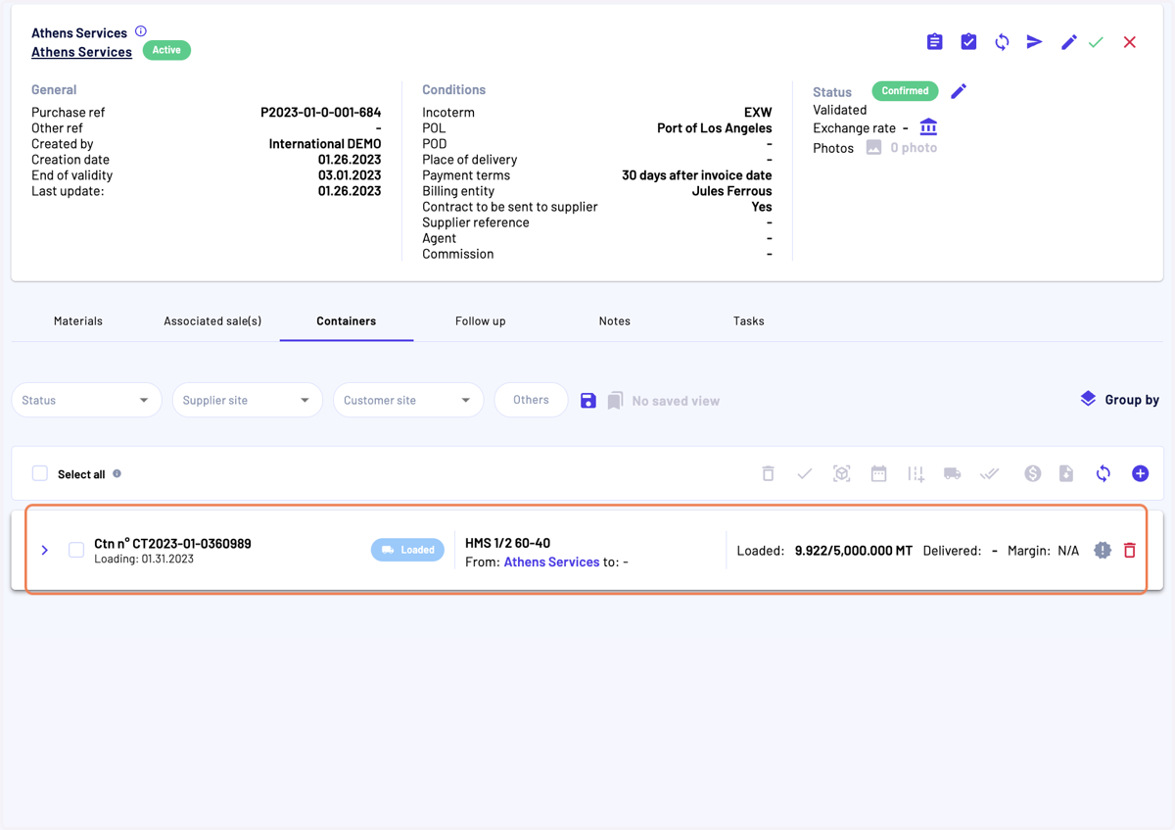The image size is (1175, 830).
Task: Open the Notes tab
Action: (x=615, y=320)
